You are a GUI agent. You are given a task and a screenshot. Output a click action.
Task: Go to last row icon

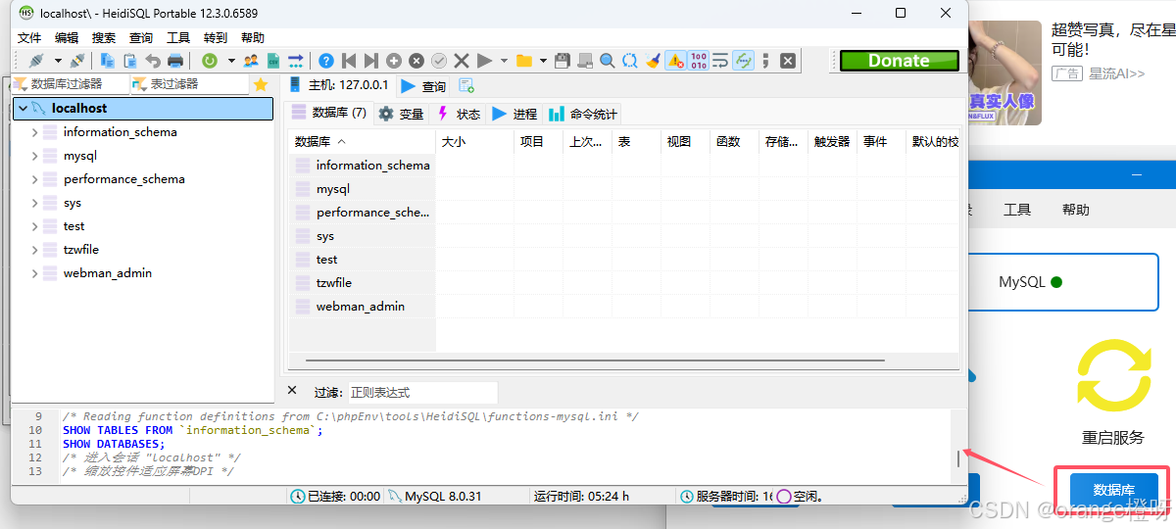(371, 61)
